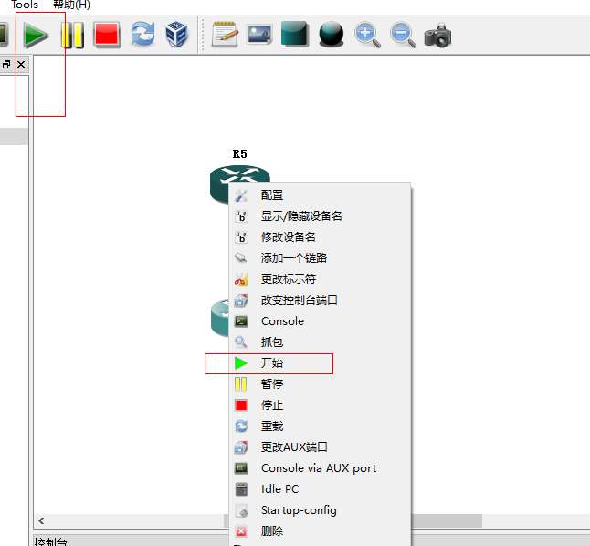Click horizontal scrollbar left arrow
Image resolution: width=590 pixels, height=546 pixels.
[x=41, y=520]
